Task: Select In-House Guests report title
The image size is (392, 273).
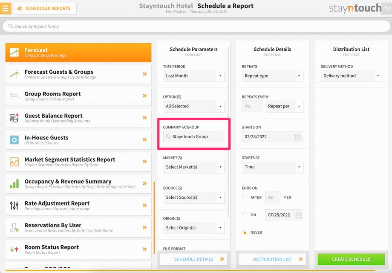Action: [x=46, y=138]
